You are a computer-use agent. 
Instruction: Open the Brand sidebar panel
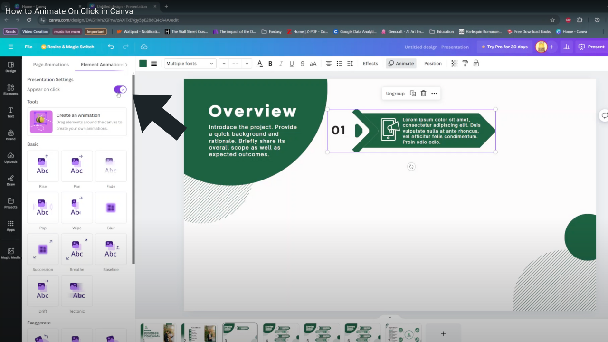(10, 135)
